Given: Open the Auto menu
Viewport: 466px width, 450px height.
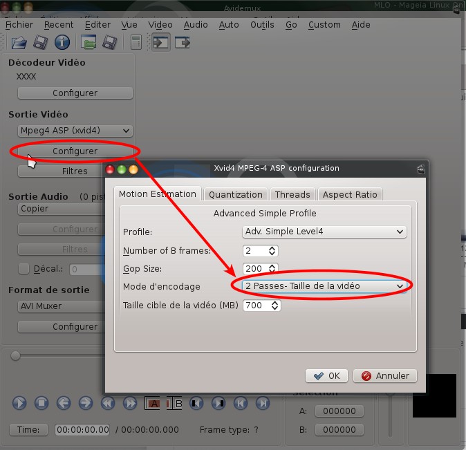Looking at the screenshot, I should 229,25.
